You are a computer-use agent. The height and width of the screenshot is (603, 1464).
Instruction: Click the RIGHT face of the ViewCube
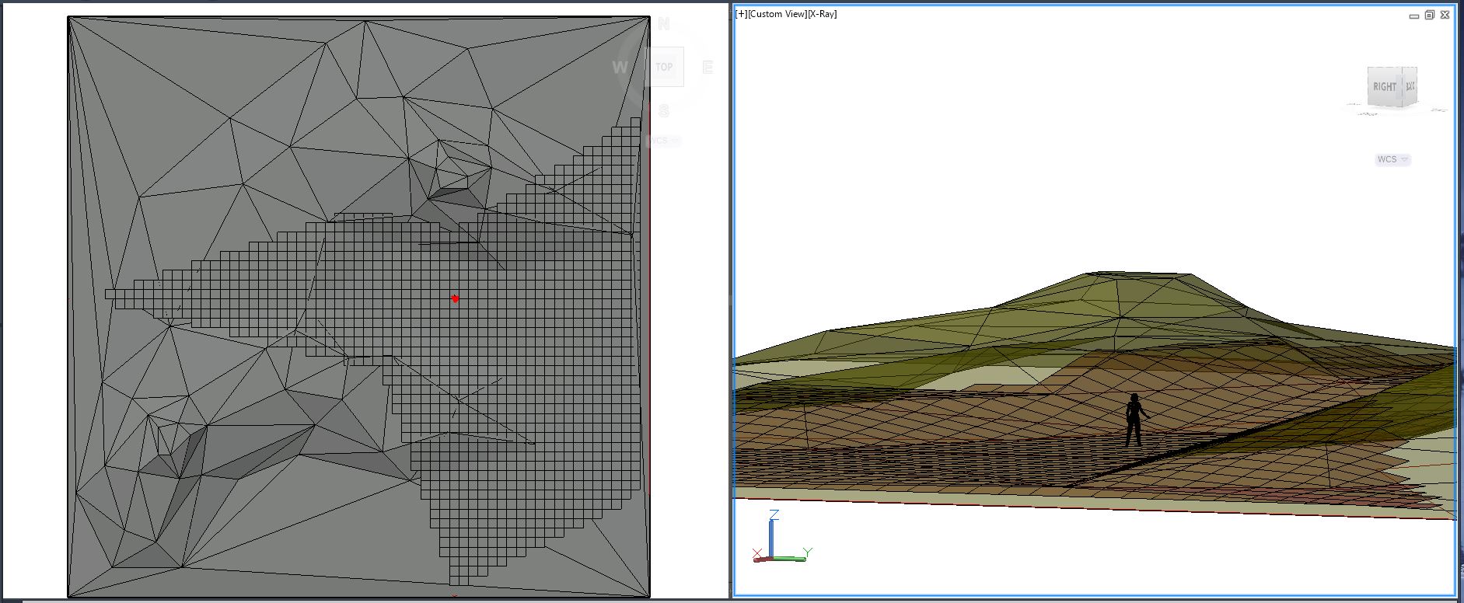coord(1385,86)
